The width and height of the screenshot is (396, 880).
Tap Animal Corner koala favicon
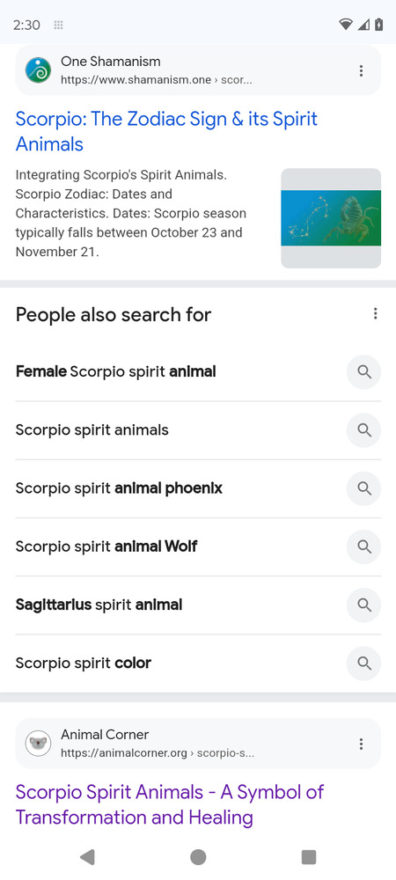38,744
